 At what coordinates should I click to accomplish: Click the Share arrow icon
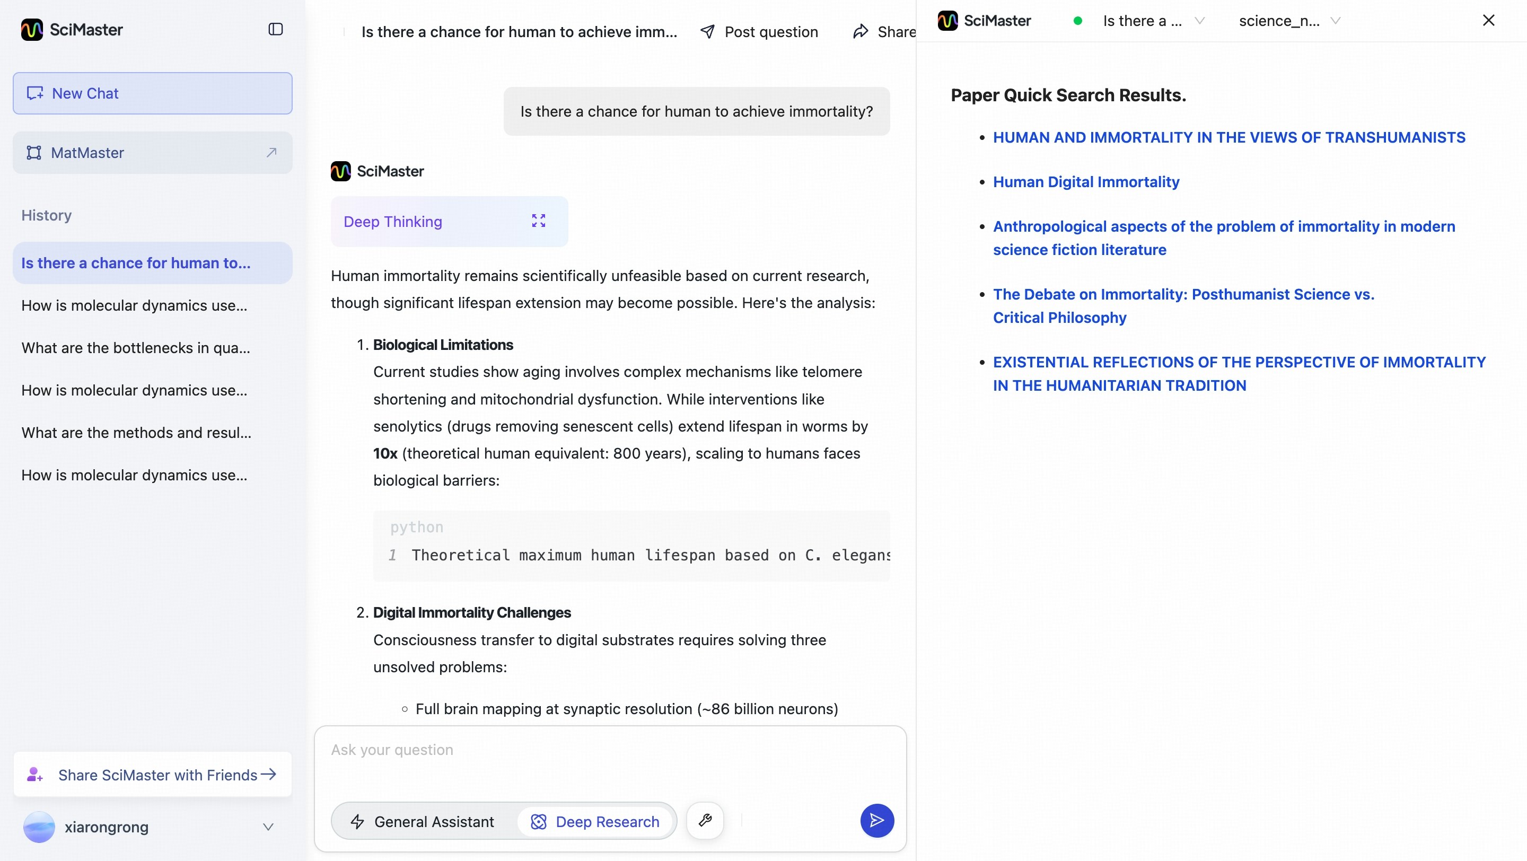click(860, 31)
